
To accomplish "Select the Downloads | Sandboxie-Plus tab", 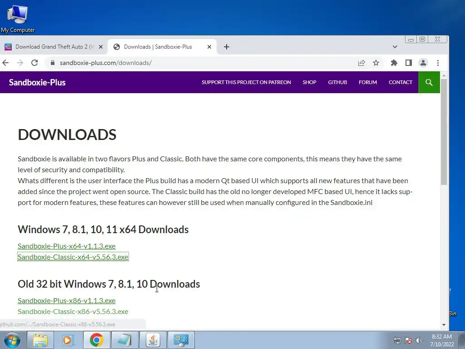I will click(x=162, y=47).
